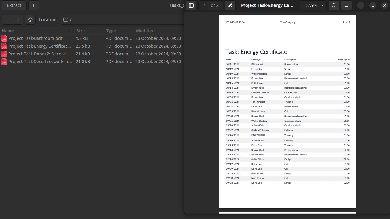Open the PDF viewer hamburger menu

pyautogui.click(x=346, y=5)
